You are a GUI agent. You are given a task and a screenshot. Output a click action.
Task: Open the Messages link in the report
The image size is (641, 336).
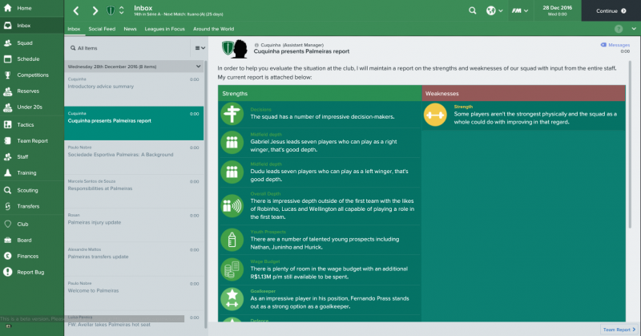click(615, 46)
